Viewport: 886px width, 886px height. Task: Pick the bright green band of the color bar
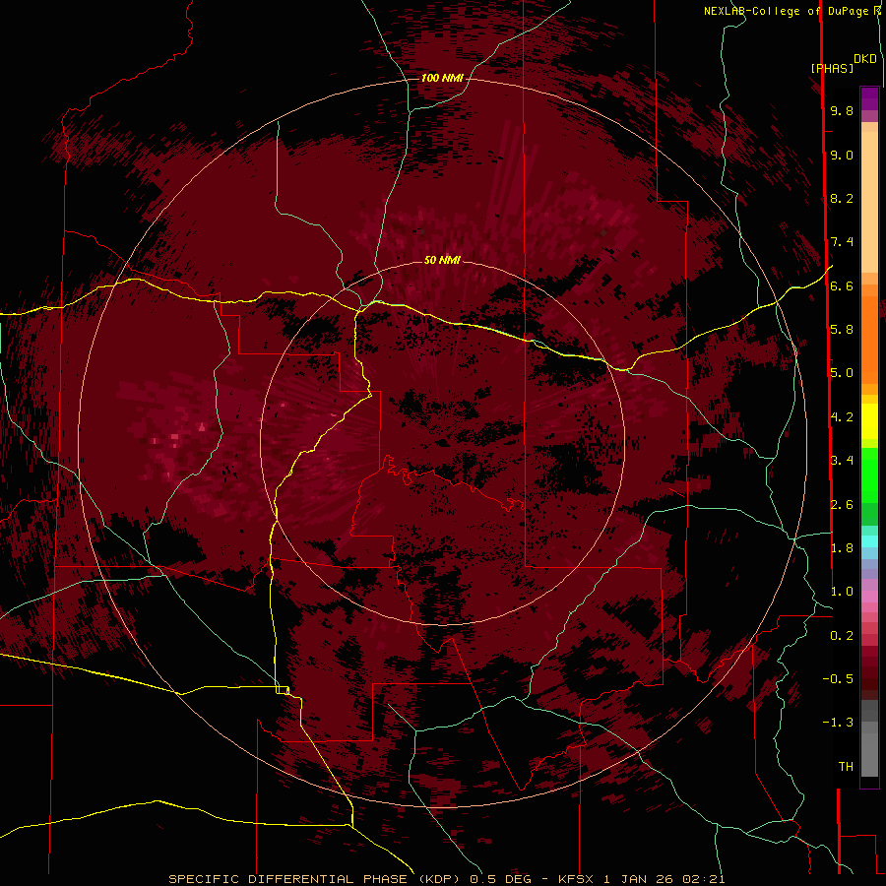pos(869,475)
